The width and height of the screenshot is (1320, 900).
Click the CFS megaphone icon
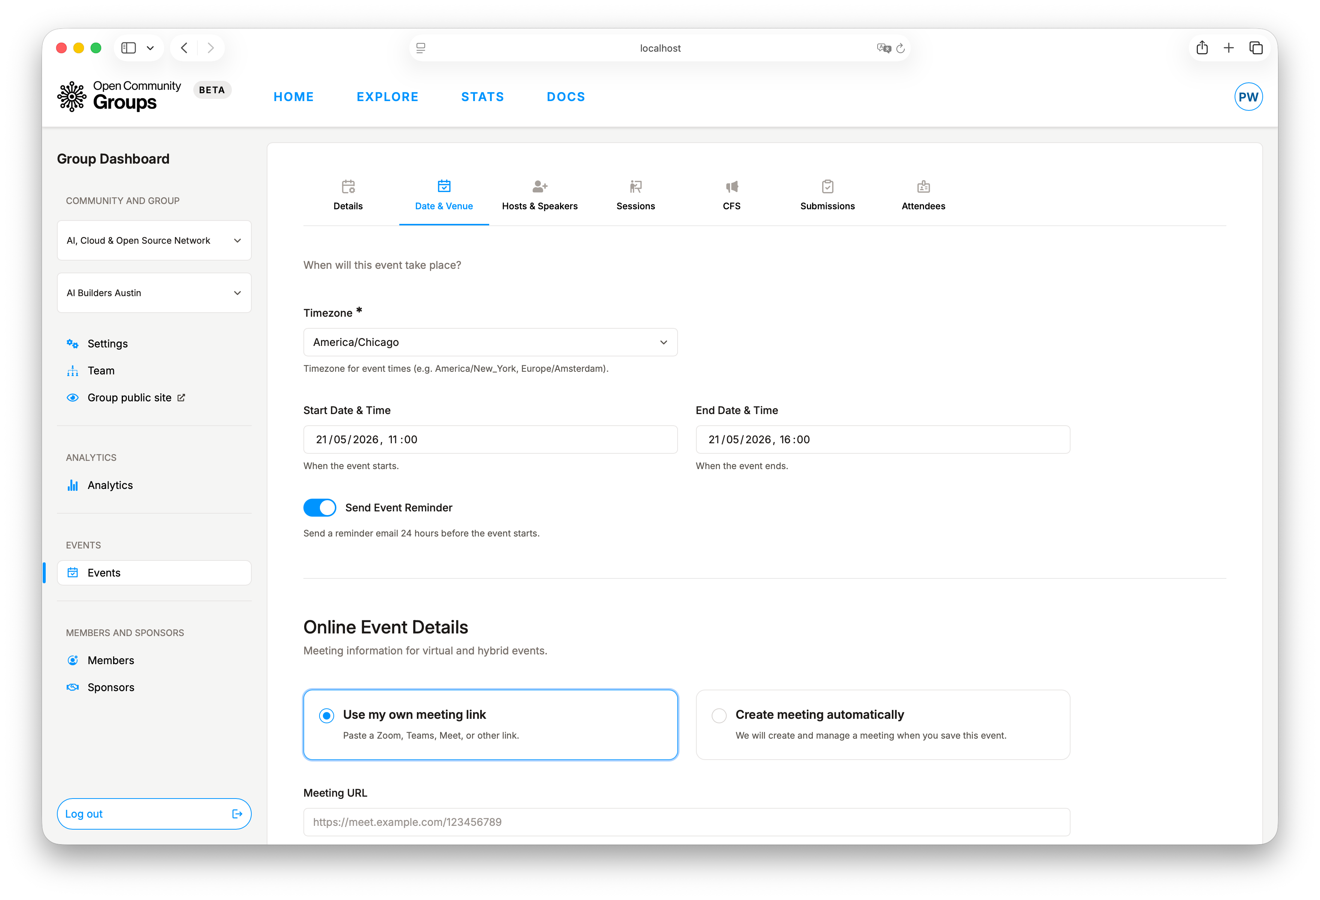tap(732, 186)
